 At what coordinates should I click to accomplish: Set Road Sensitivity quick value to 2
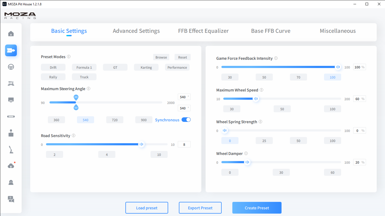[x=55, y=154]
